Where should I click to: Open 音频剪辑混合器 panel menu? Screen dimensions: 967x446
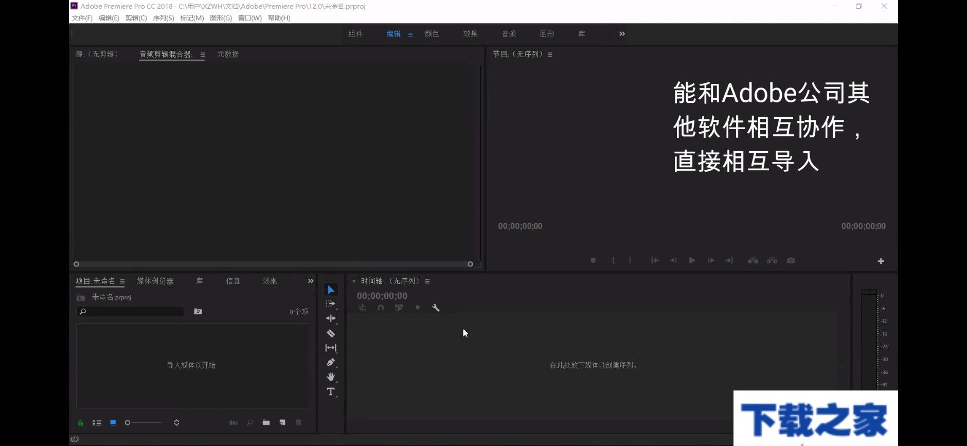coord(203,55)
